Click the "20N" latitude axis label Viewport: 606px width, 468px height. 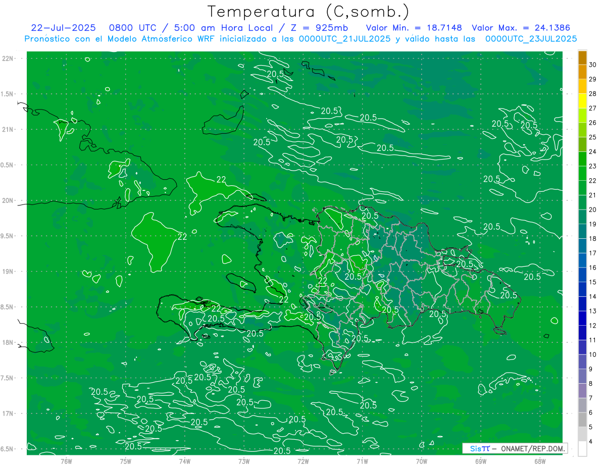pyautogui.click(x=7, y=200)
